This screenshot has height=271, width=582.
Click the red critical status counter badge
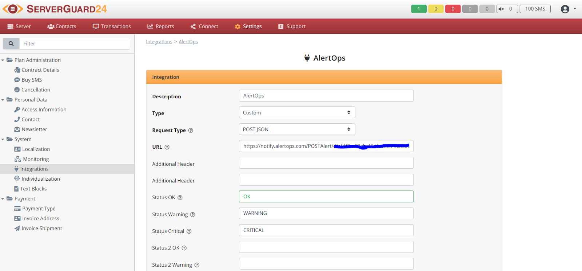click(453, 9)
